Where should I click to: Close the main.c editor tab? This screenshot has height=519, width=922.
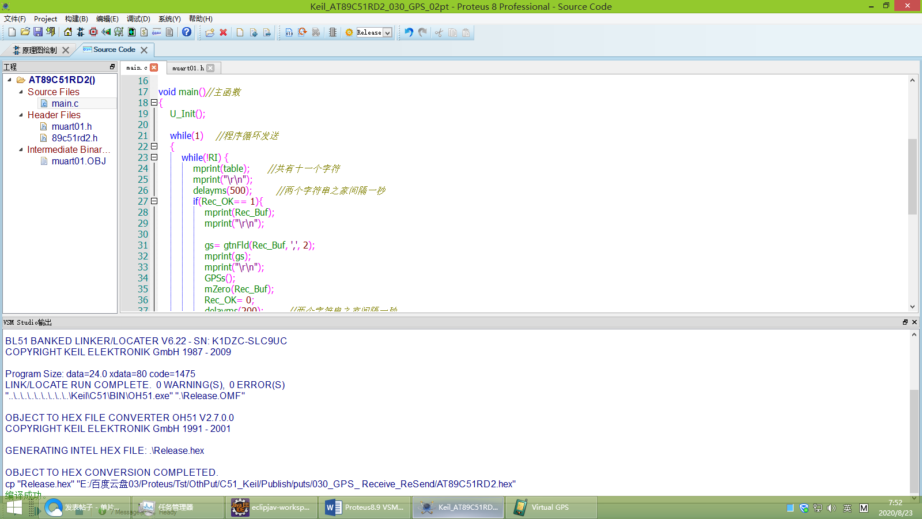154,67
